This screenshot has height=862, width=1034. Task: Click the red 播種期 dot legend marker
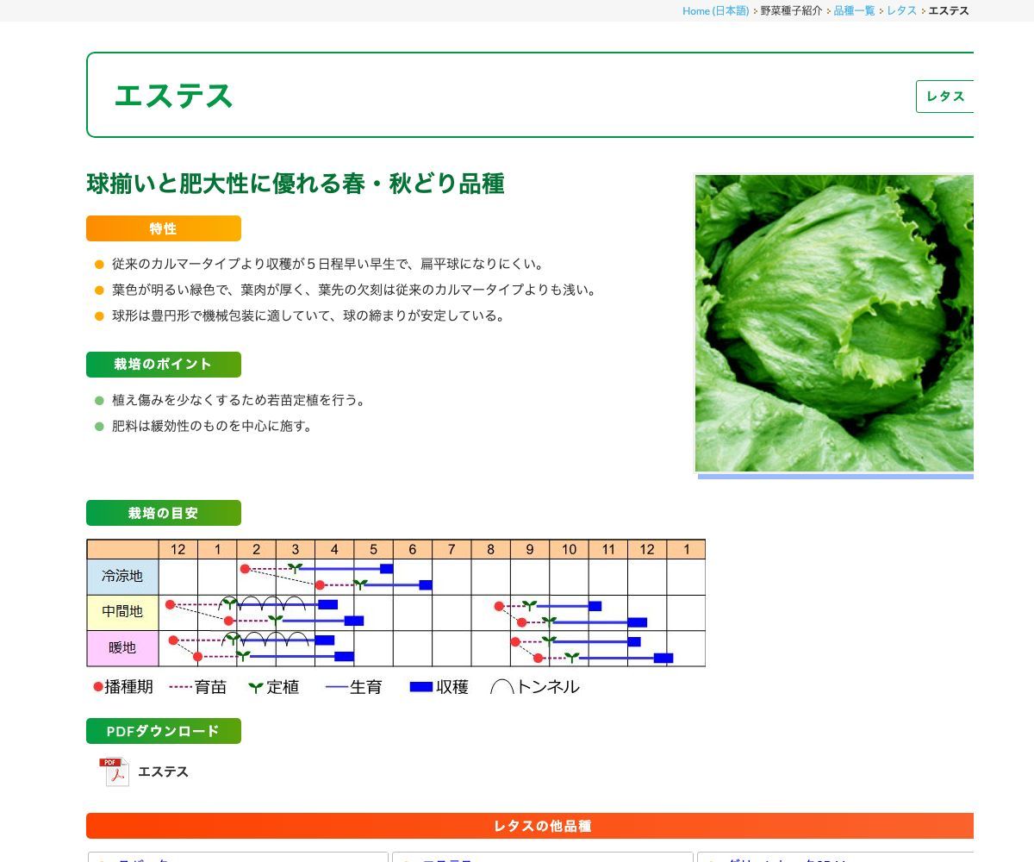[97, 686]
